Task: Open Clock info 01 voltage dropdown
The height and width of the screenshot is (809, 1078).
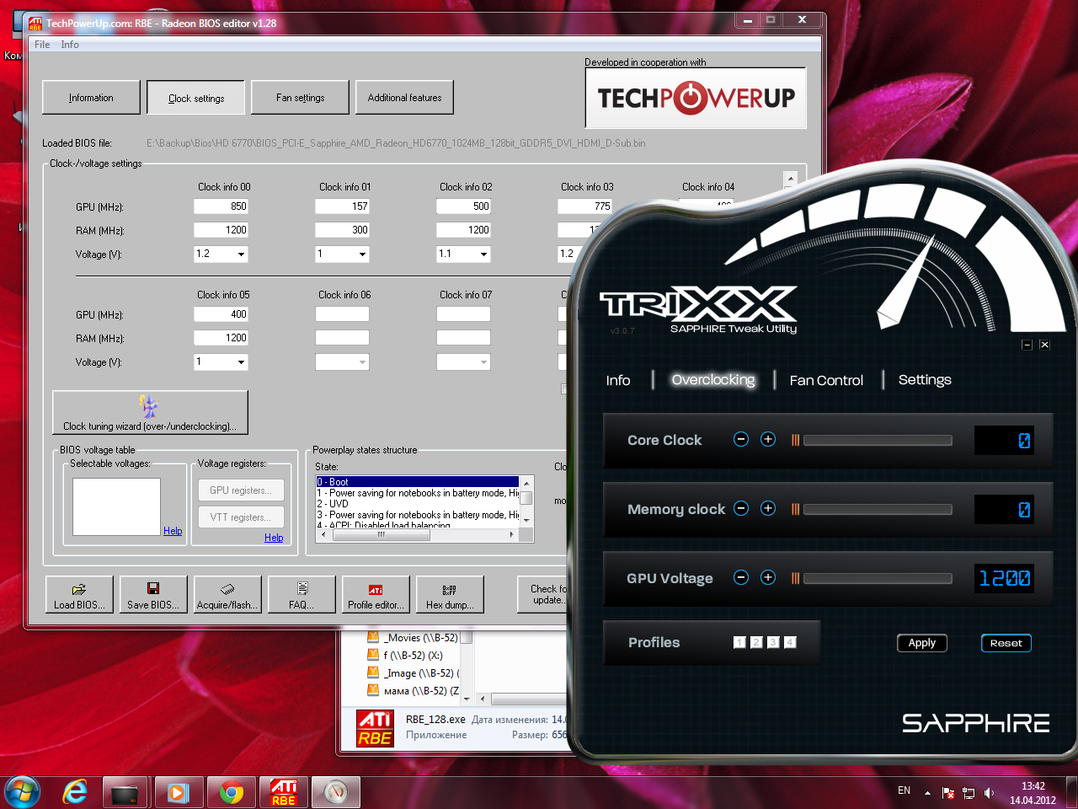Action: click(362, 254)
